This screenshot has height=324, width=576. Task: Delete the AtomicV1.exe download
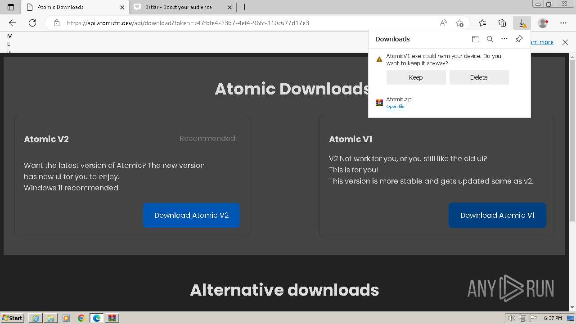(479, 77)
